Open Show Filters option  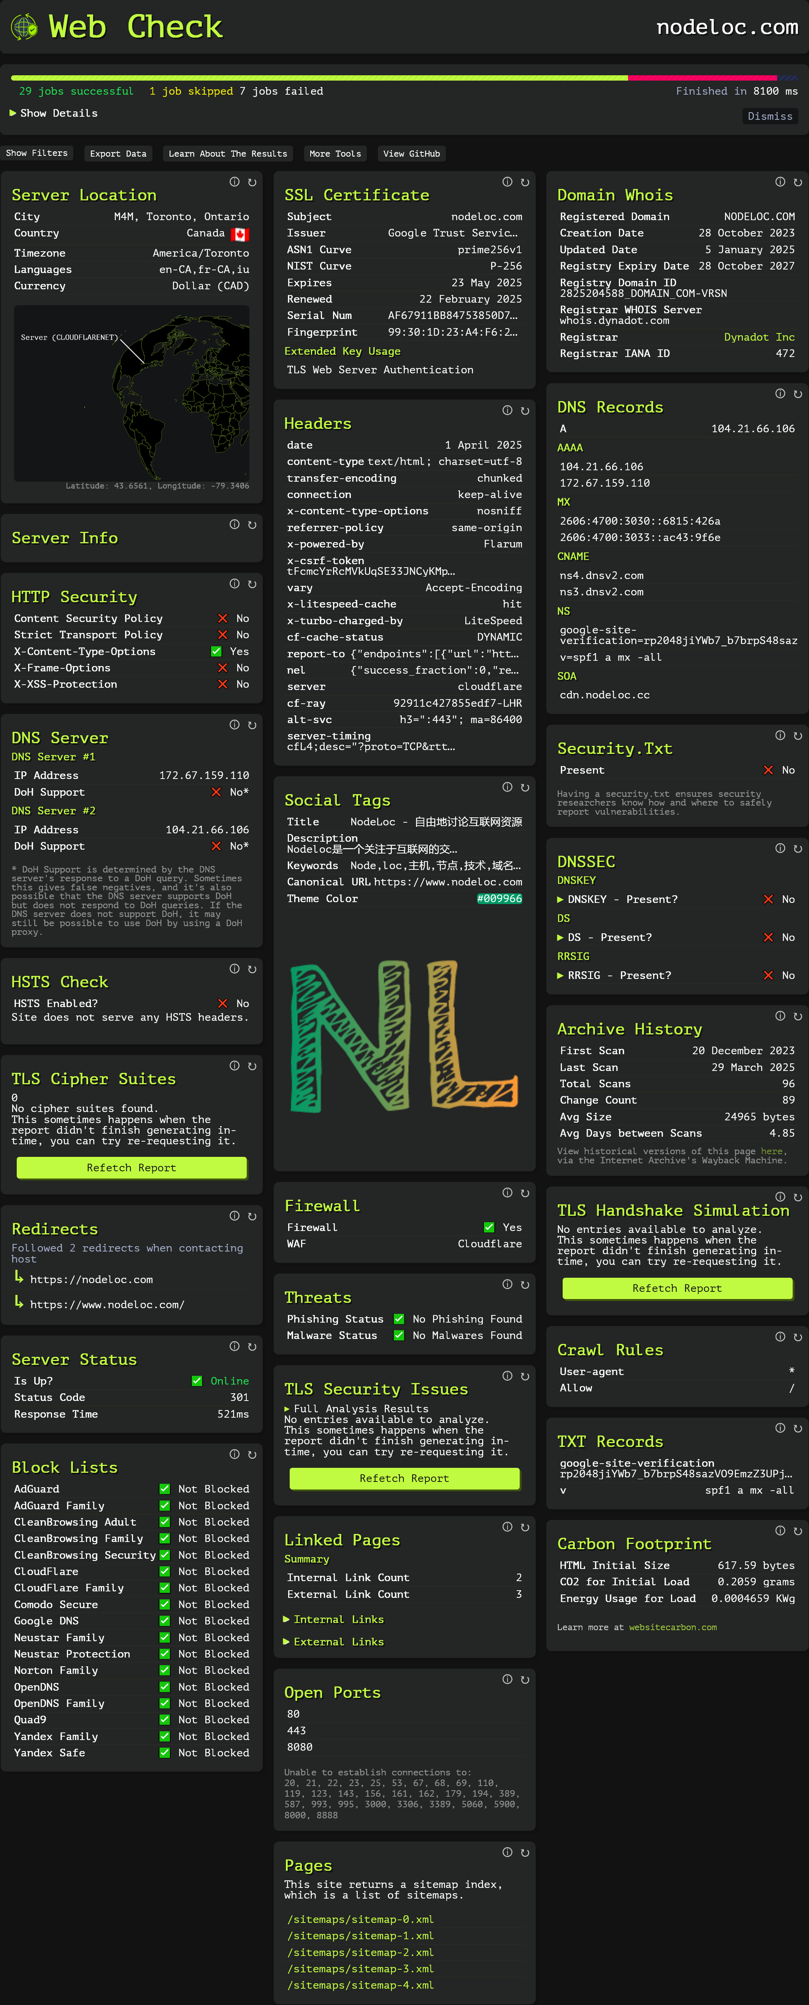click(x=36, y=153)
